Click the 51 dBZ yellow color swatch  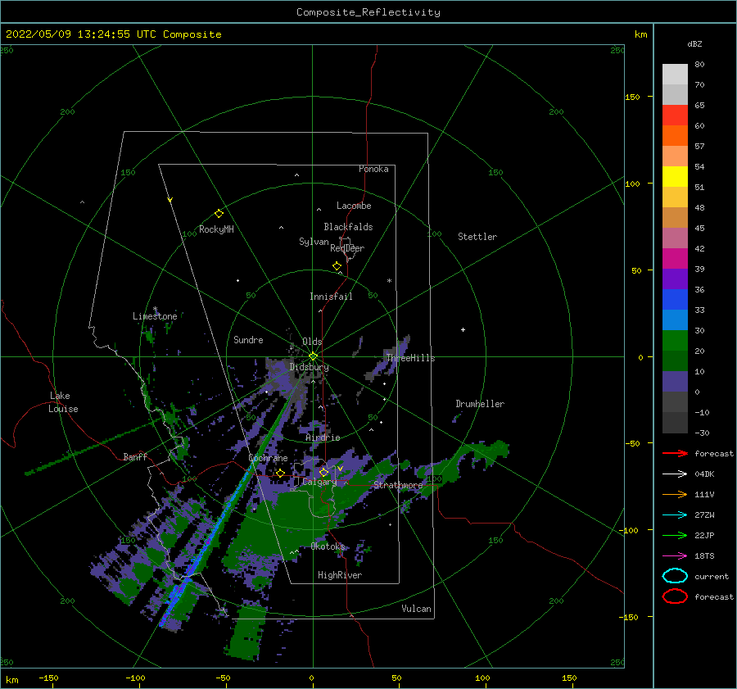click(x=675, y=177)
